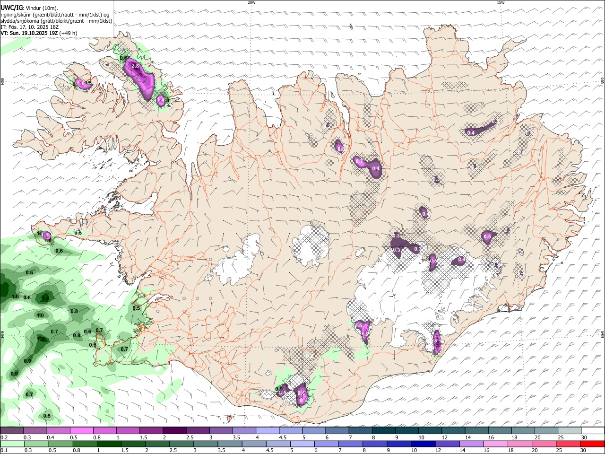605x454 pixels.
Task: Click the 'rigning/skúrir (grænt/blátt/rautt' legend line
Action: [x=55, y=15]
